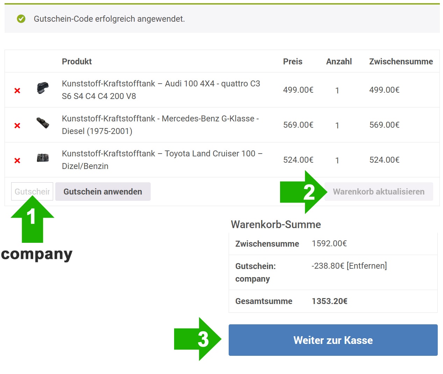This screenshot has width=443, height=374.
Task: Remove the Mercedes-Benz G-Klasse tank item
Action: click(x=17, y=126)
